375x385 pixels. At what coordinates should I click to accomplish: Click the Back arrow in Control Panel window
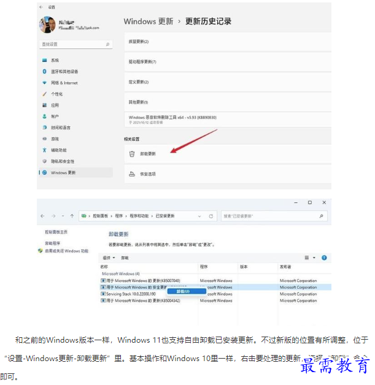click(42, 216)
